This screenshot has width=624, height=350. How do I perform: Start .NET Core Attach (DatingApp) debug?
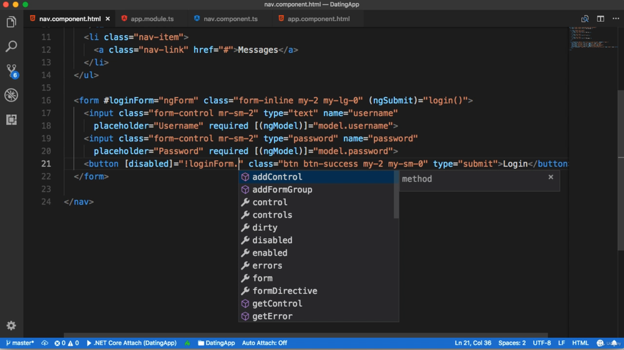click(x=131, y=343)
